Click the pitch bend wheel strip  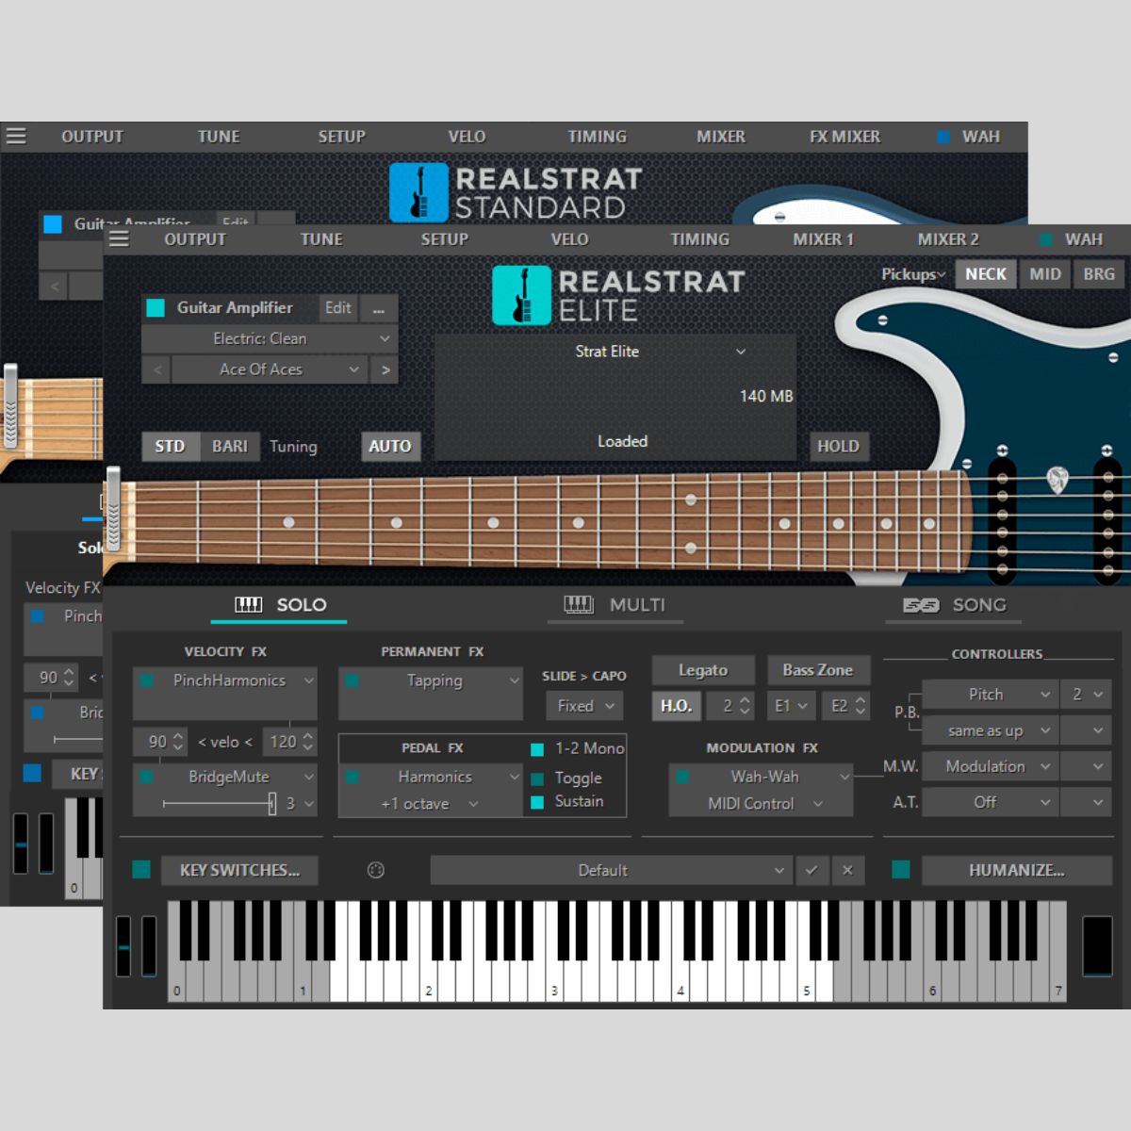(x=123, y=945)
